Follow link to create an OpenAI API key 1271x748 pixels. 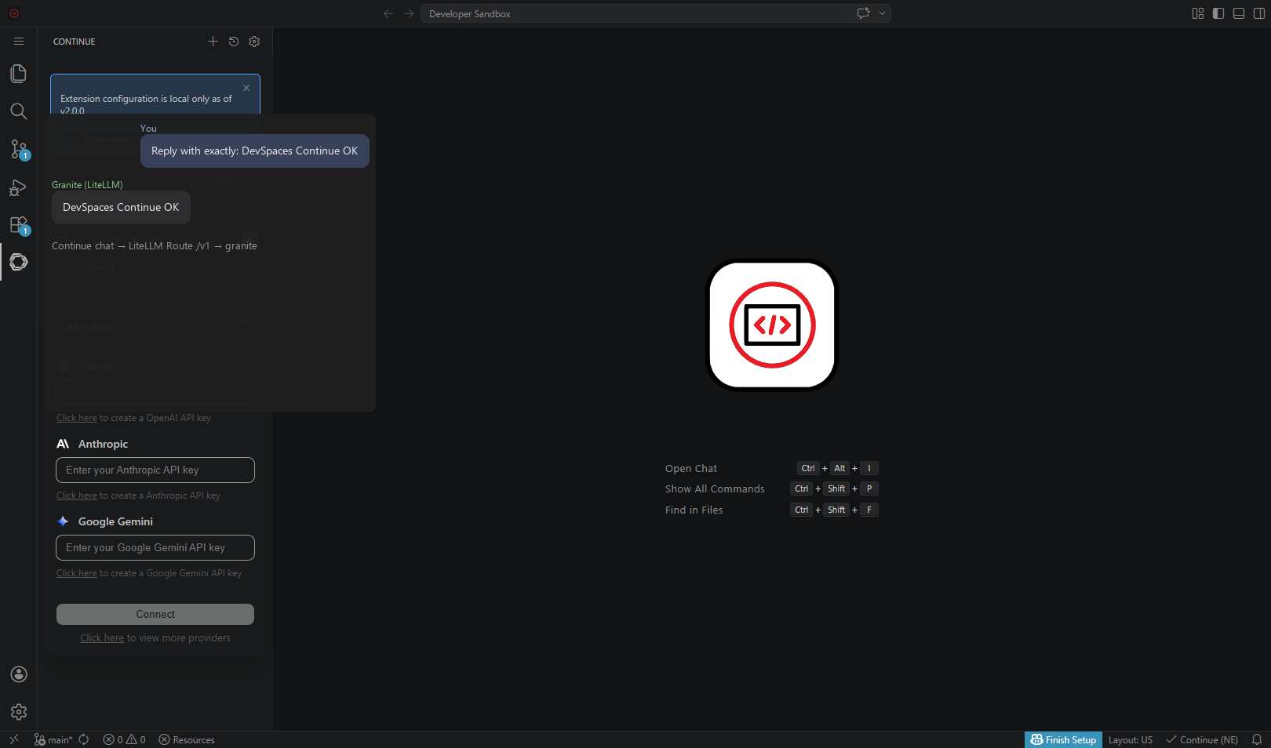77,418
